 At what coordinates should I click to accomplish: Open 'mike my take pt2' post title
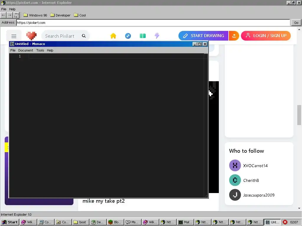104,201
